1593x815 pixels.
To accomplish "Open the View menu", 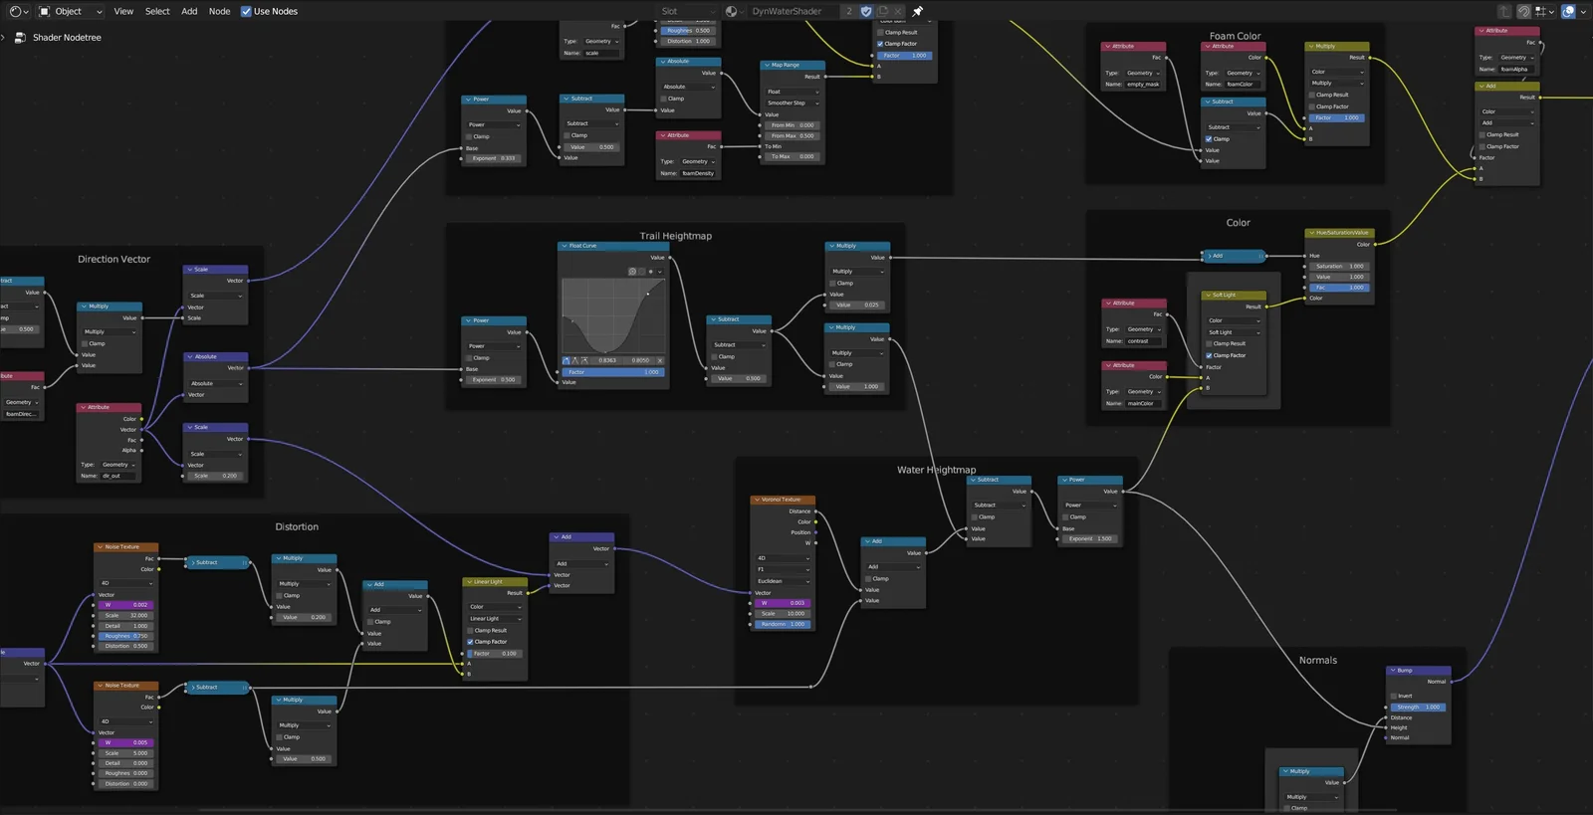I will [x=123, y=11].
